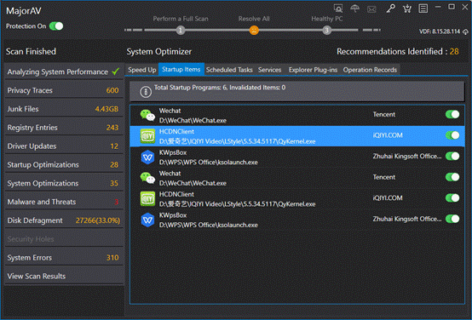Open the Explorer Plug-ins tab
472x320 pixels.
313,70
